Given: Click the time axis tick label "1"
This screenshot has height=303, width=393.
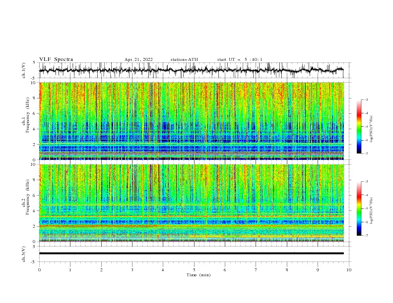Looking at the screenshot, I should [x=70, y=270].
